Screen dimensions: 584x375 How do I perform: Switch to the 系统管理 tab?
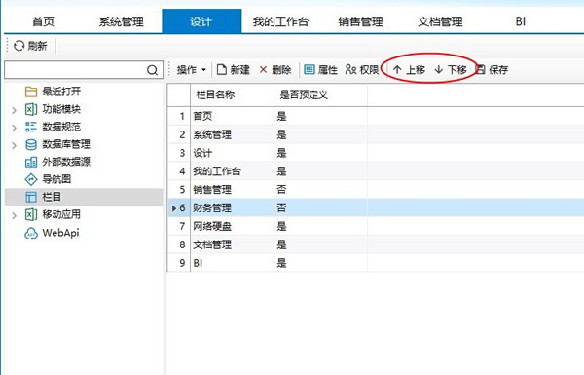pos(121,21)
